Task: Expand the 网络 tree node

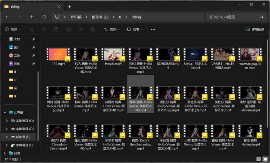Action: (5, 153)
